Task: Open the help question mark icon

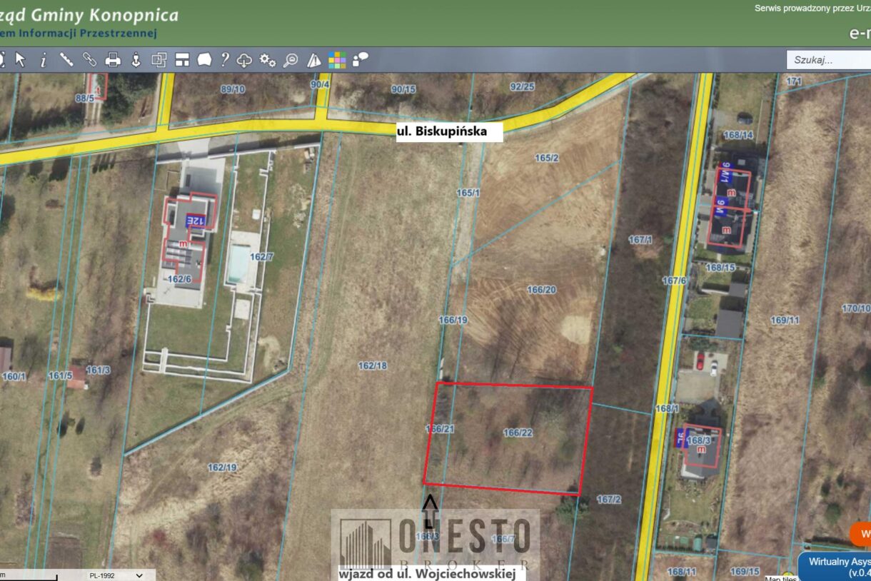Action: [224, 60]
